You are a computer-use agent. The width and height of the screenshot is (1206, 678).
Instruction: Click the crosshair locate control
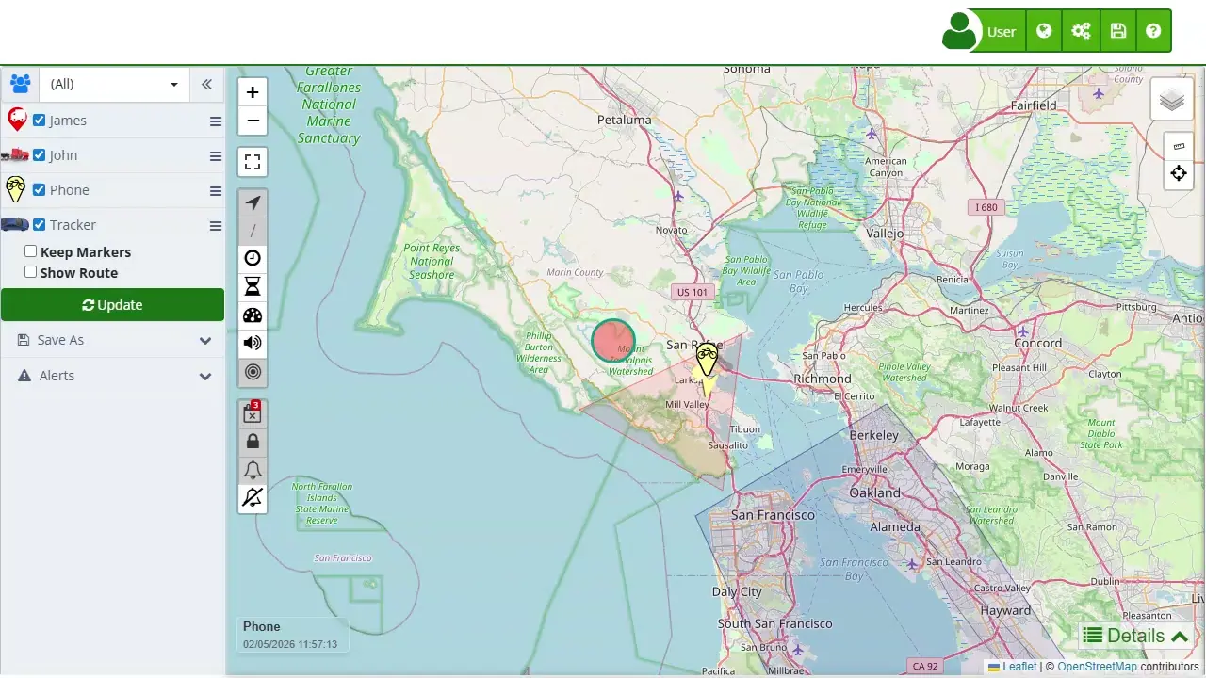pos(1179,173)
